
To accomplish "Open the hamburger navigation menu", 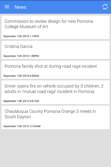I will tap(7, 7).
